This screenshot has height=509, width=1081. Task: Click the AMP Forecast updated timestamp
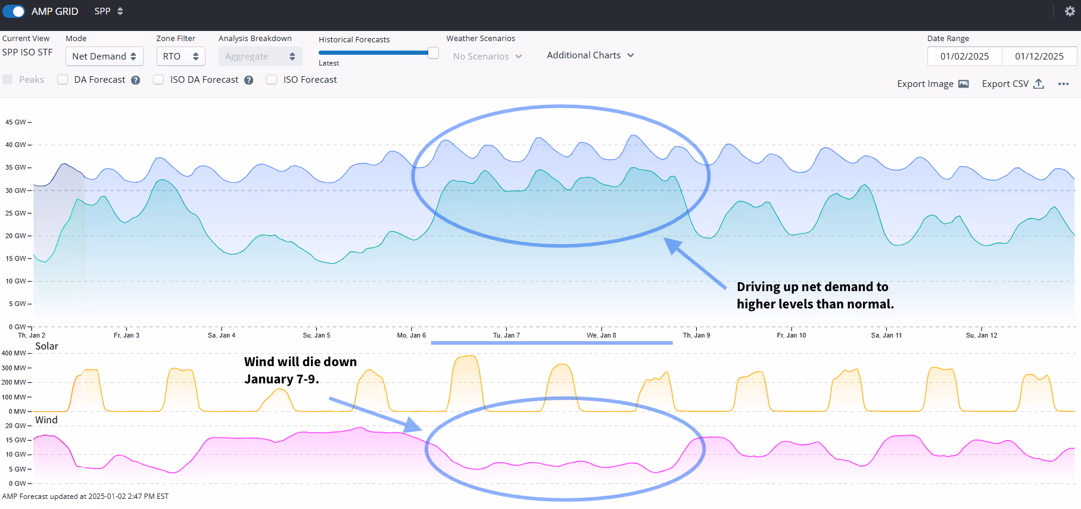(x=85, y=496)
